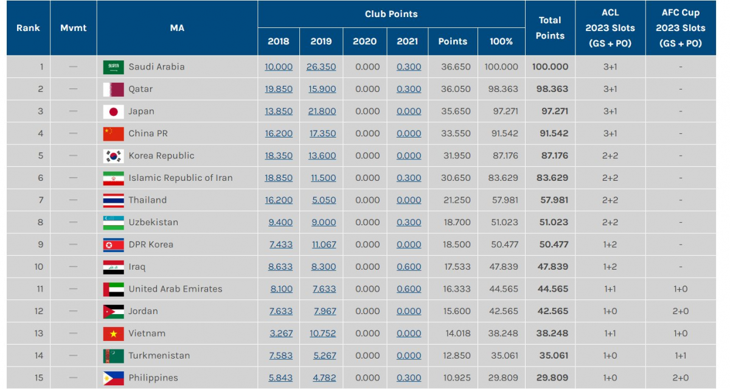Image resolution: width=730 pixels, height=389 pixels.
Task: Click the Korea Republic flag icon
Action: [113, 156]
